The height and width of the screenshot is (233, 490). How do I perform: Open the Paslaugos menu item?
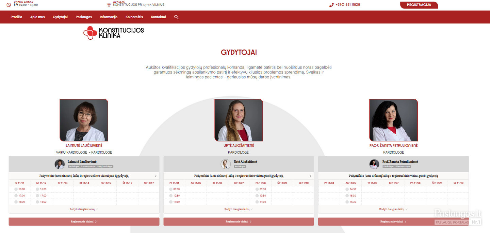pos(84,17)
